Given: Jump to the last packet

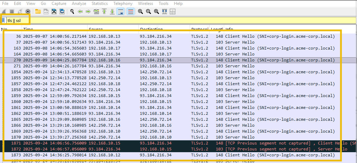Looking at the screenshot, I should (112, 12).
